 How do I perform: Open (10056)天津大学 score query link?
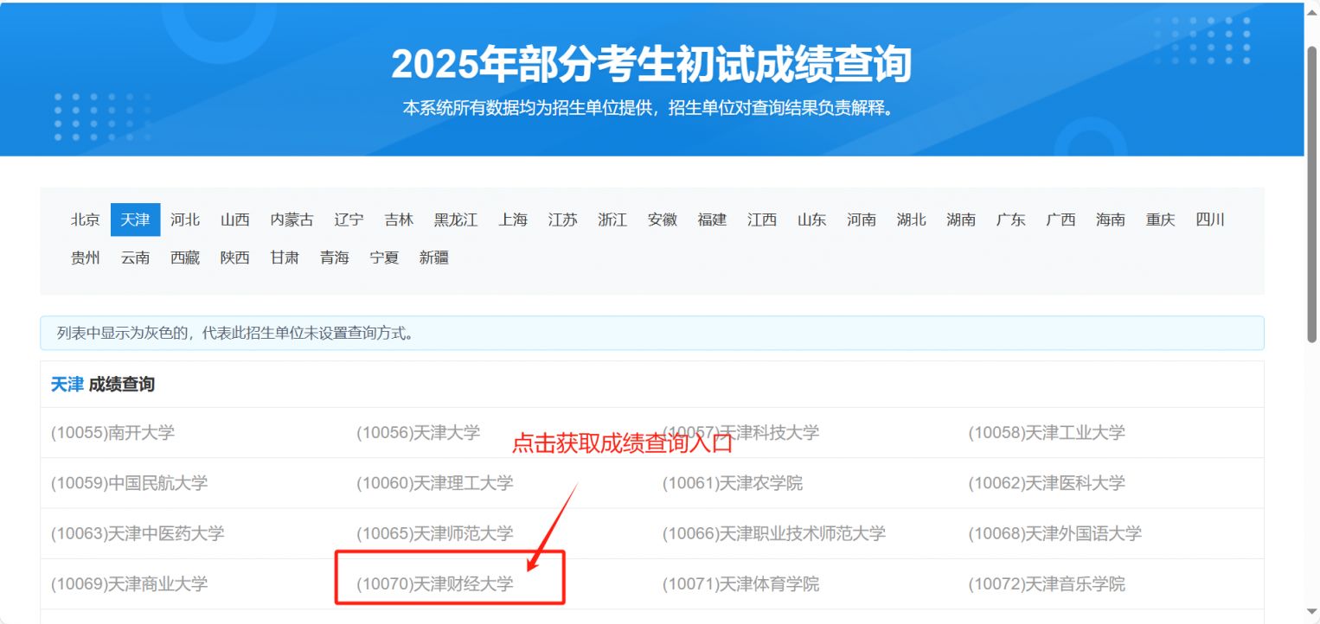point(419,432)
